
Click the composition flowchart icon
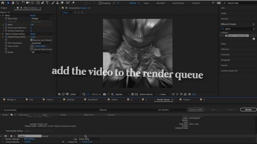point(185,94)
